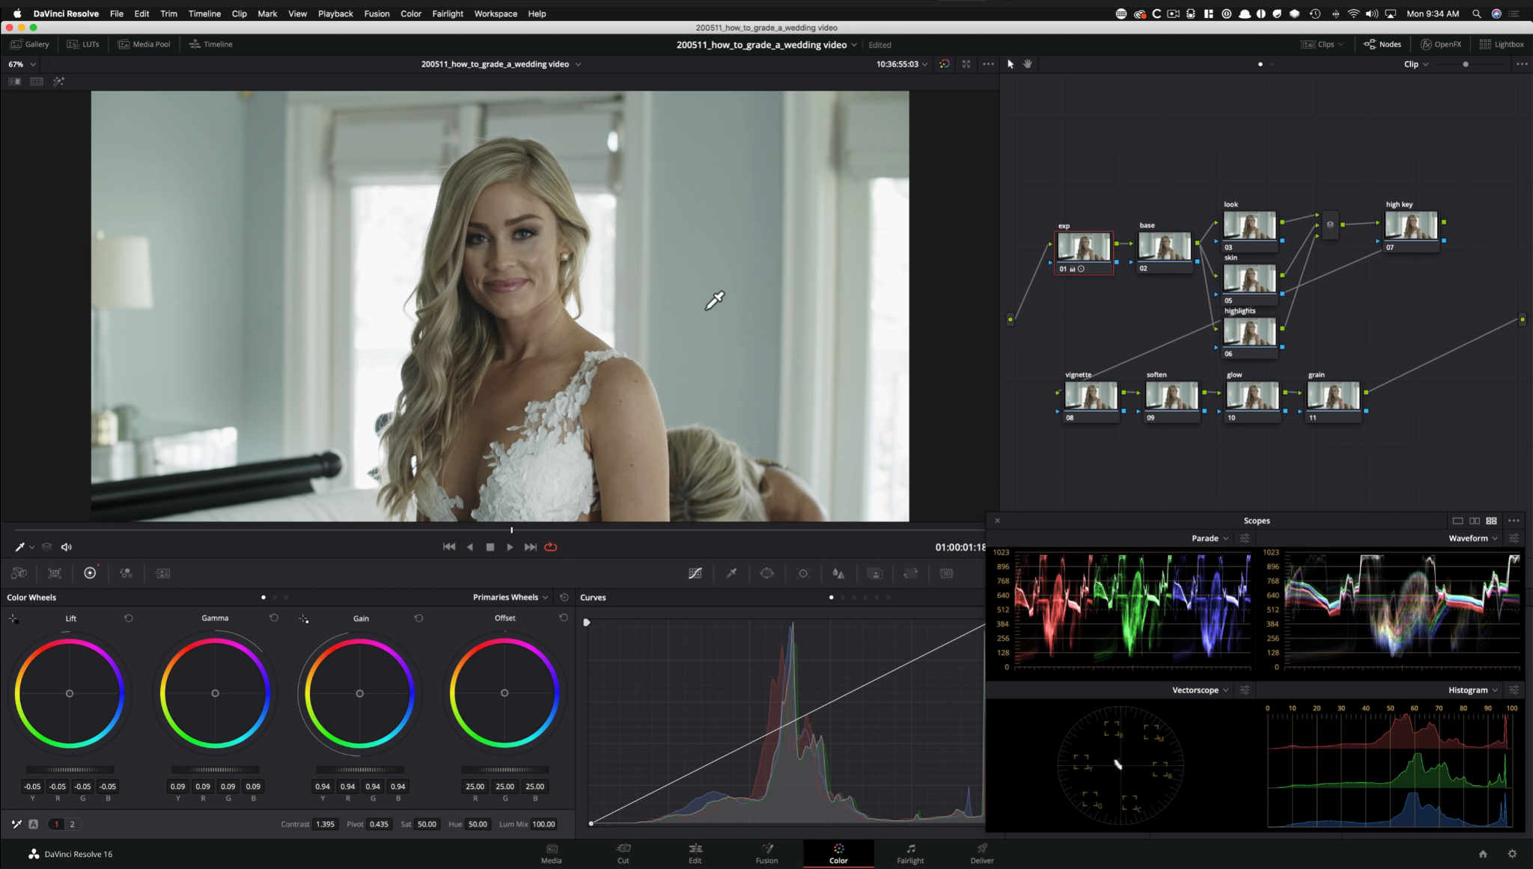Open the Power Window palette

(767, 573)
